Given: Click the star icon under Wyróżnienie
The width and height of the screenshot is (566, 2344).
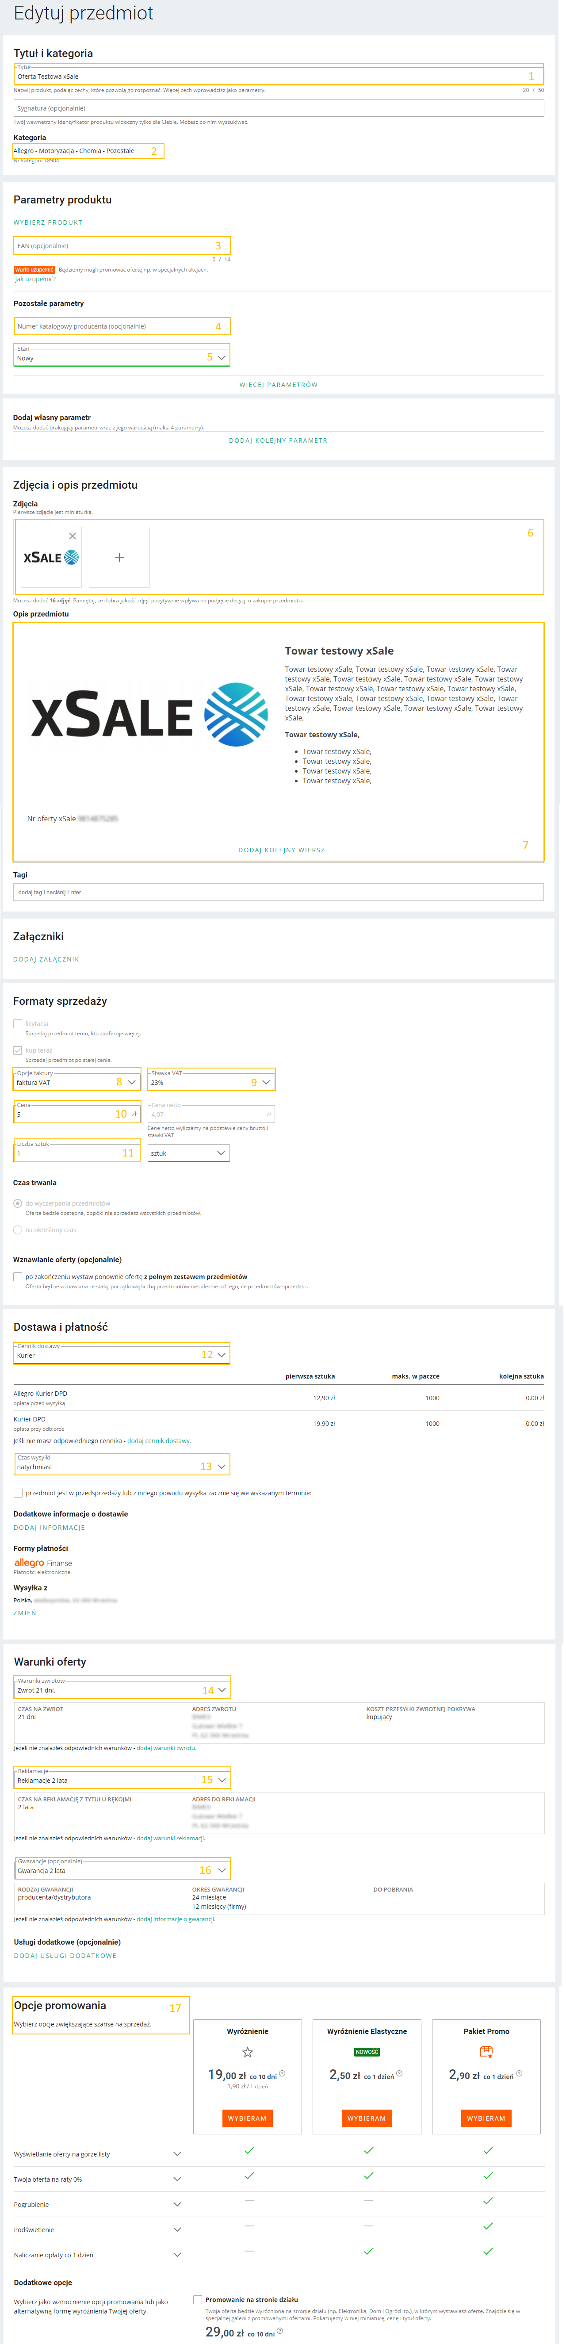Looking at the screenshot, I should tap(248, 2052).
